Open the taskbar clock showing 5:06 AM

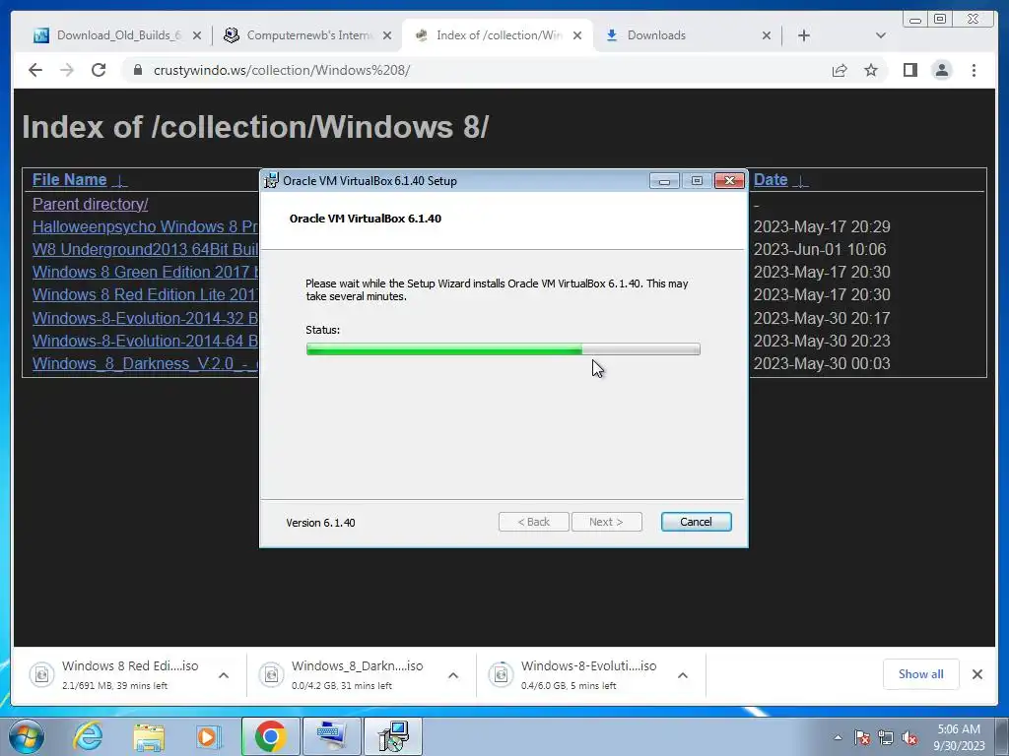[959, 737]
